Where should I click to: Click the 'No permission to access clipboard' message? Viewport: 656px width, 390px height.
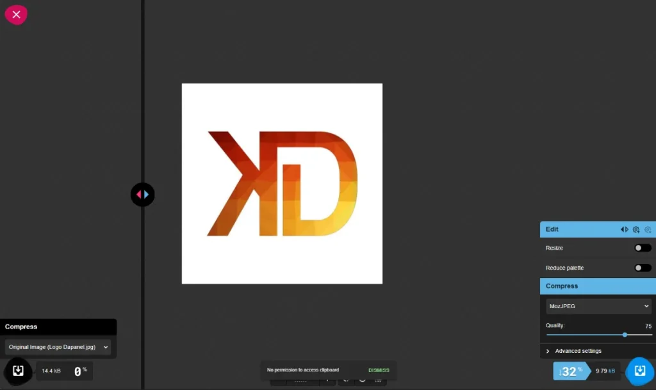[303, 370]
